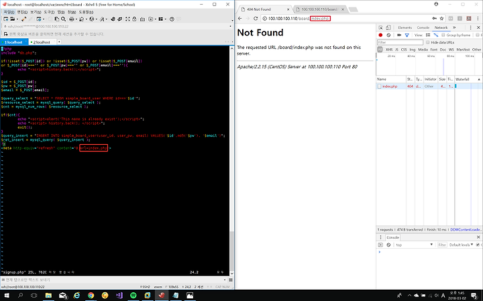Filter requests by Manifest type

click(x=463, y=50)
